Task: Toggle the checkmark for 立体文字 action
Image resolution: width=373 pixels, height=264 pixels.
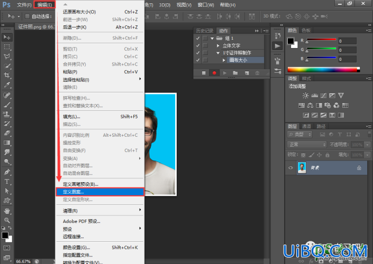Action: click(198, 45)
